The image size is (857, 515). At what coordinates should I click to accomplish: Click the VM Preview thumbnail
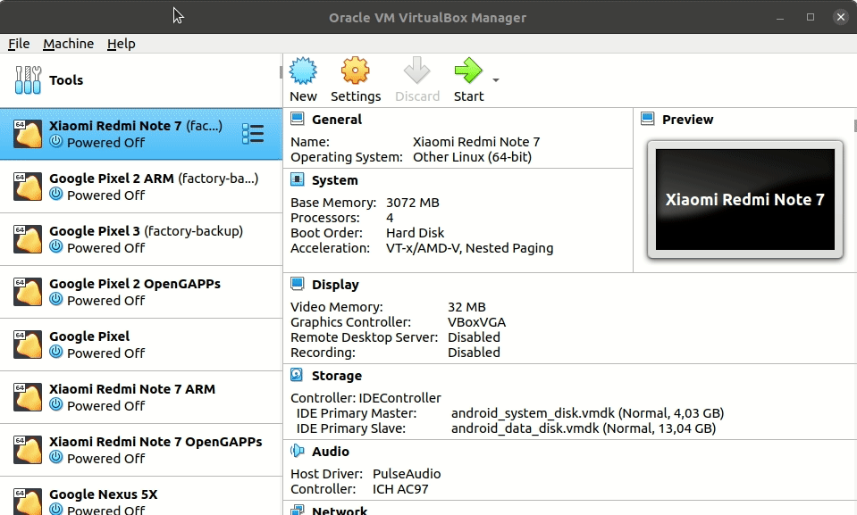point(746,199)
